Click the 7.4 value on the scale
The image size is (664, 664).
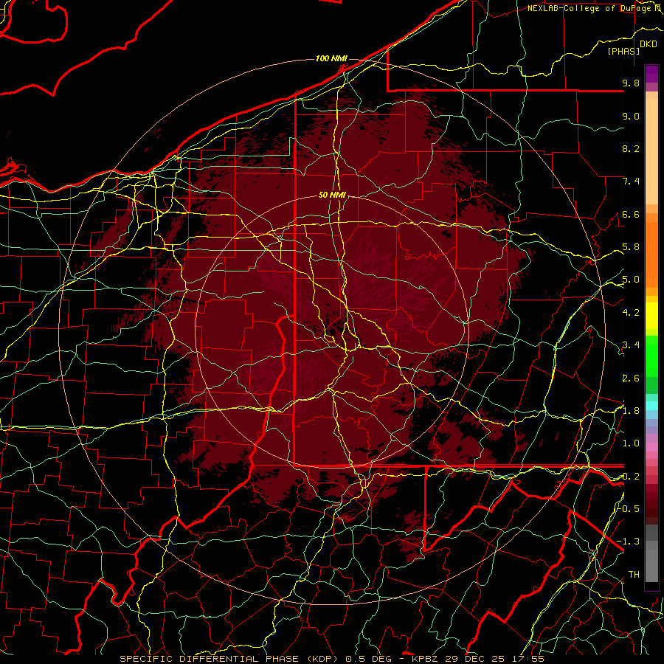click(x=631, y=181)
